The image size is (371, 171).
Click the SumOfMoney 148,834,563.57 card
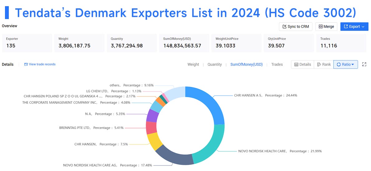click(184, 43)
